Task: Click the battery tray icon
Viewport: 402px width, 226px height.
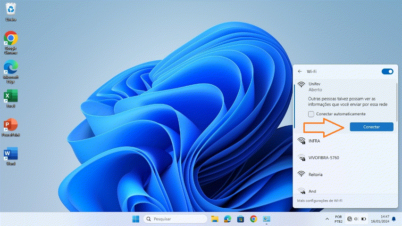Action: click(x=363, y=219)
